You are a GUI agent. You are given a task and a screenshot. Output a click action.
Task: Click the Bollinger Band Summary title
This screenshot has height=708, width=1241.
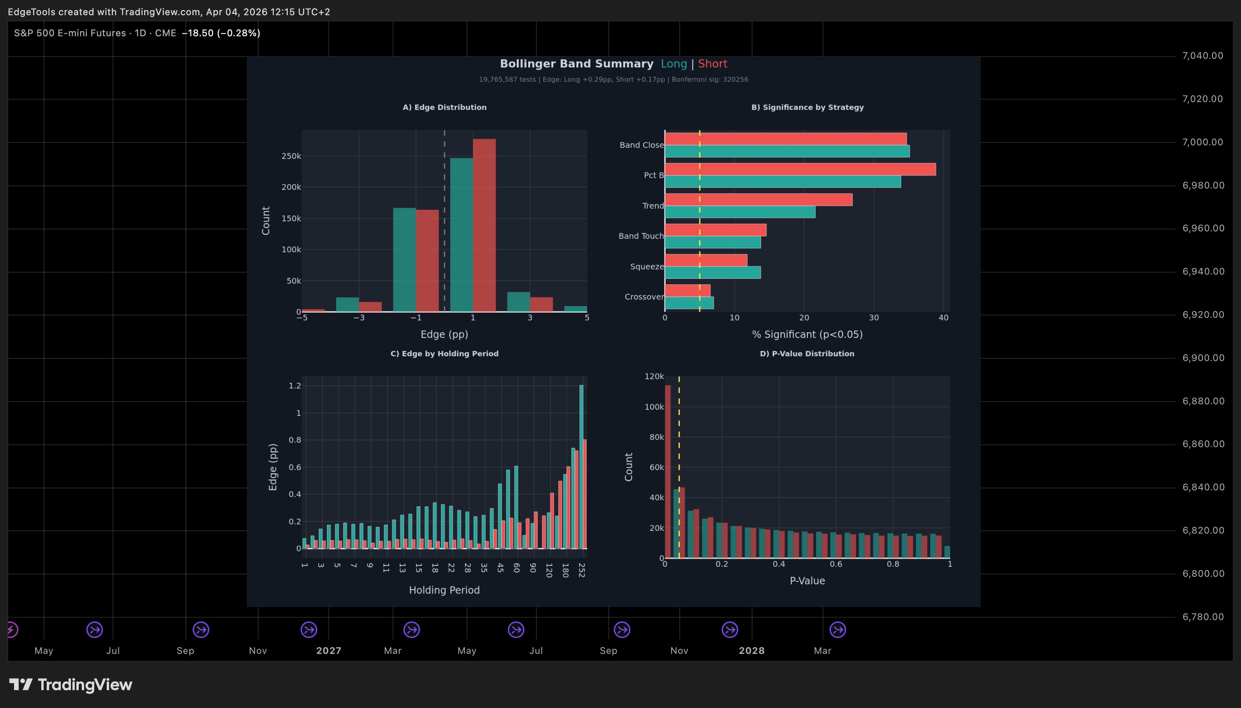tap(577, 64)
